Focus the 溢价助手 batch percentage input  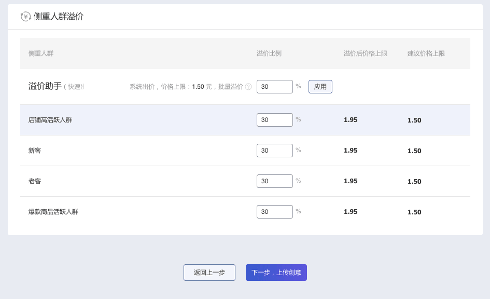(x=274, y=87)
